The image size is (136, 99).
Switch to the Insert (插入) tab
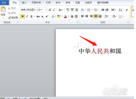pyautogui.click(x=24, y=2)
